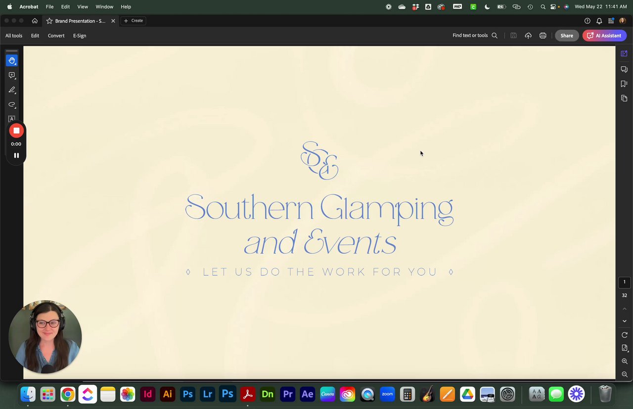This screenshot has height=409, width=633.
Task: Close the Brand Presentation tab
Action: pyautogui.click(x=113, y=21)
